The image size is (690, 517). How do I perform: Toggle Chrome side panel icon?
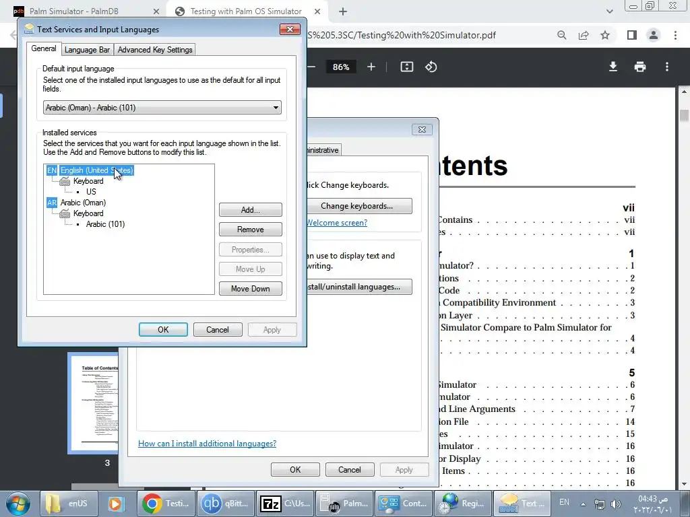[632, 35]
